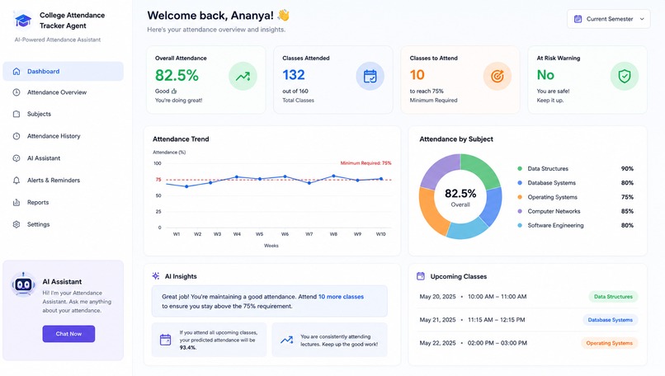The height and width of the screenshot is (376, 665).
Task: Click the Operating Systems class tag
Action: [610, 343]
